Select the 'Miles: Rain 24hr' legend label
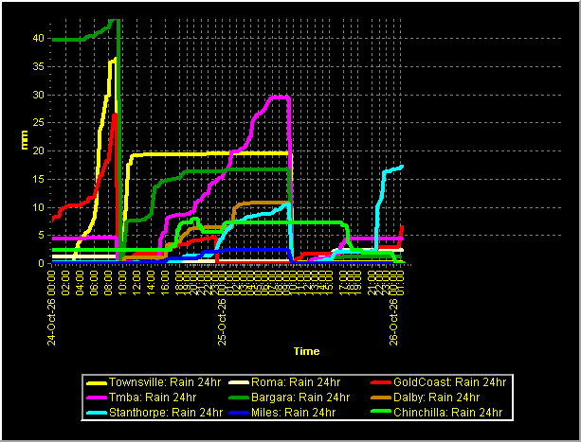This screenshot has height=442, width=581. [x=294, y=413]
